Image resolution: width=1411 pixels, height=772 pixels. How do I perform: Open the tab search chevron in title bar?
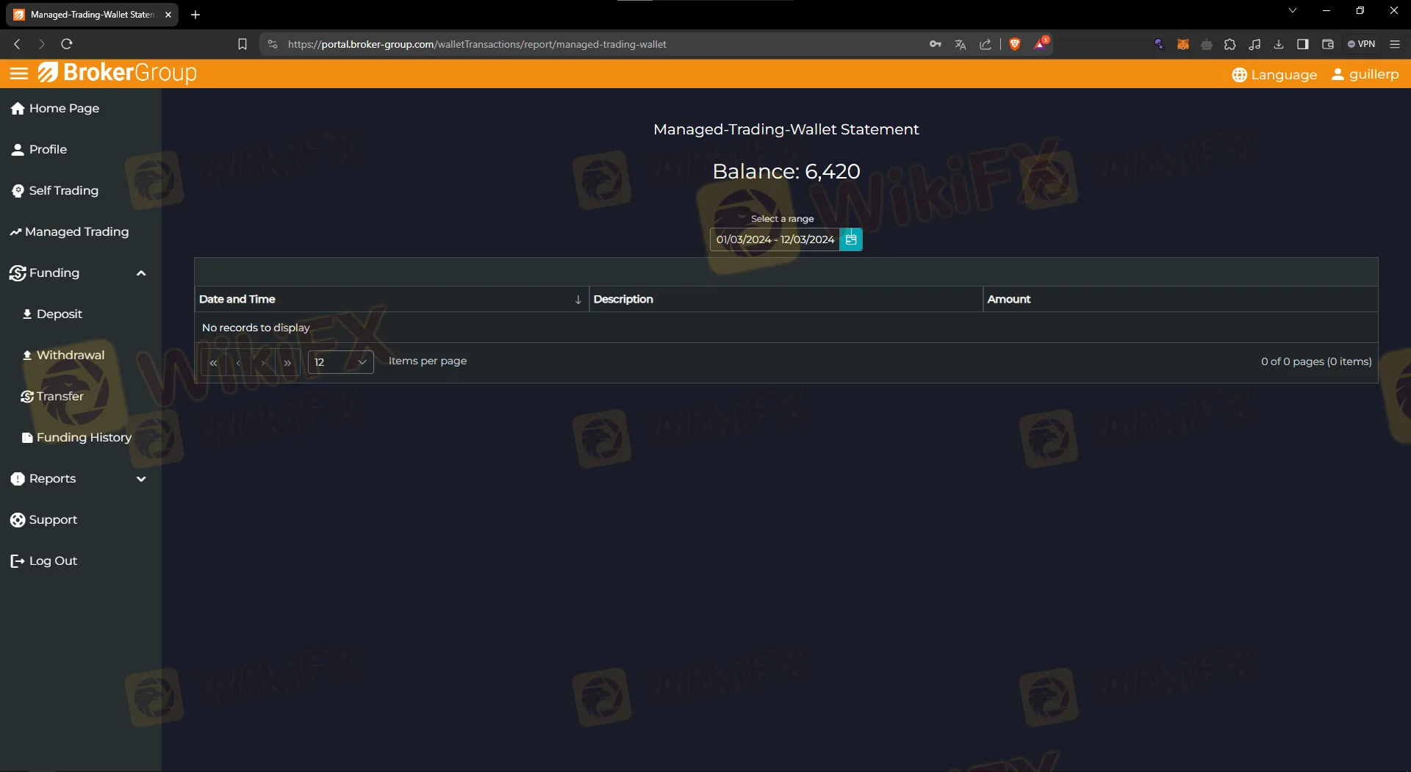[1293, 10]
